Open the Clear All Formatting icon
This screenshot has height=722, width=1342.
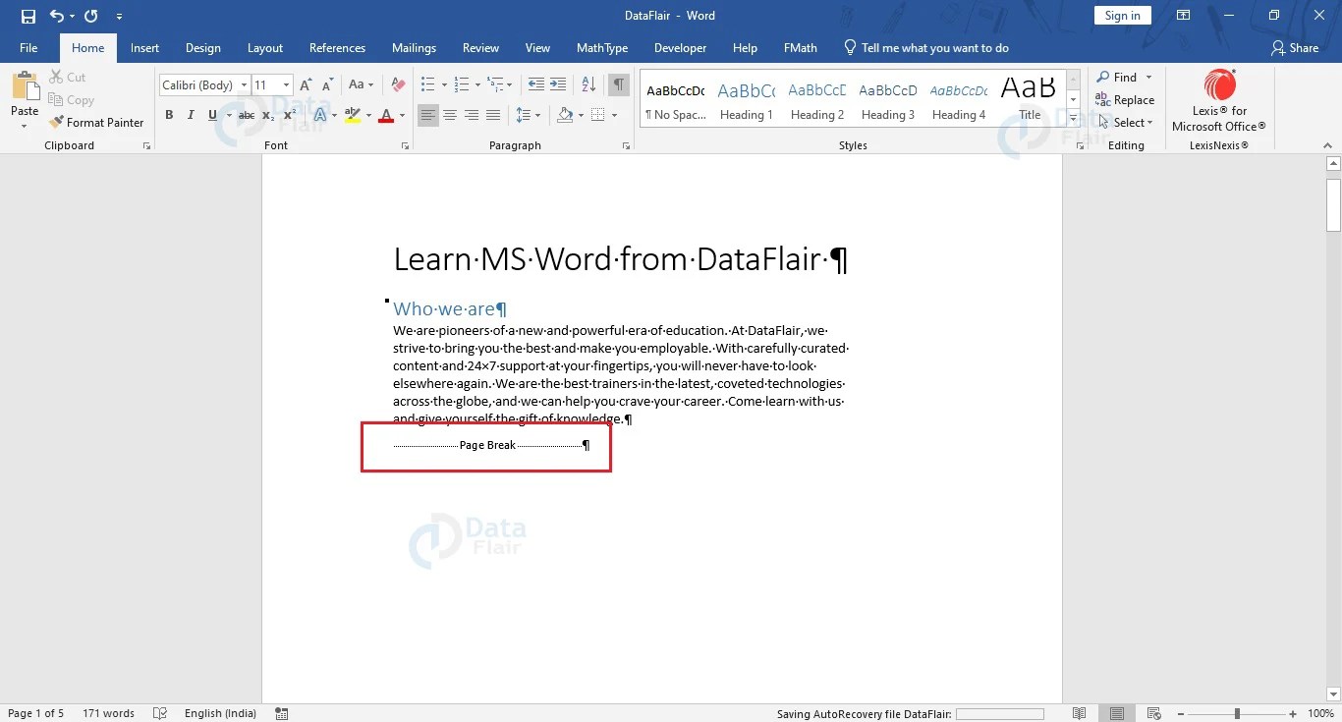397,84
